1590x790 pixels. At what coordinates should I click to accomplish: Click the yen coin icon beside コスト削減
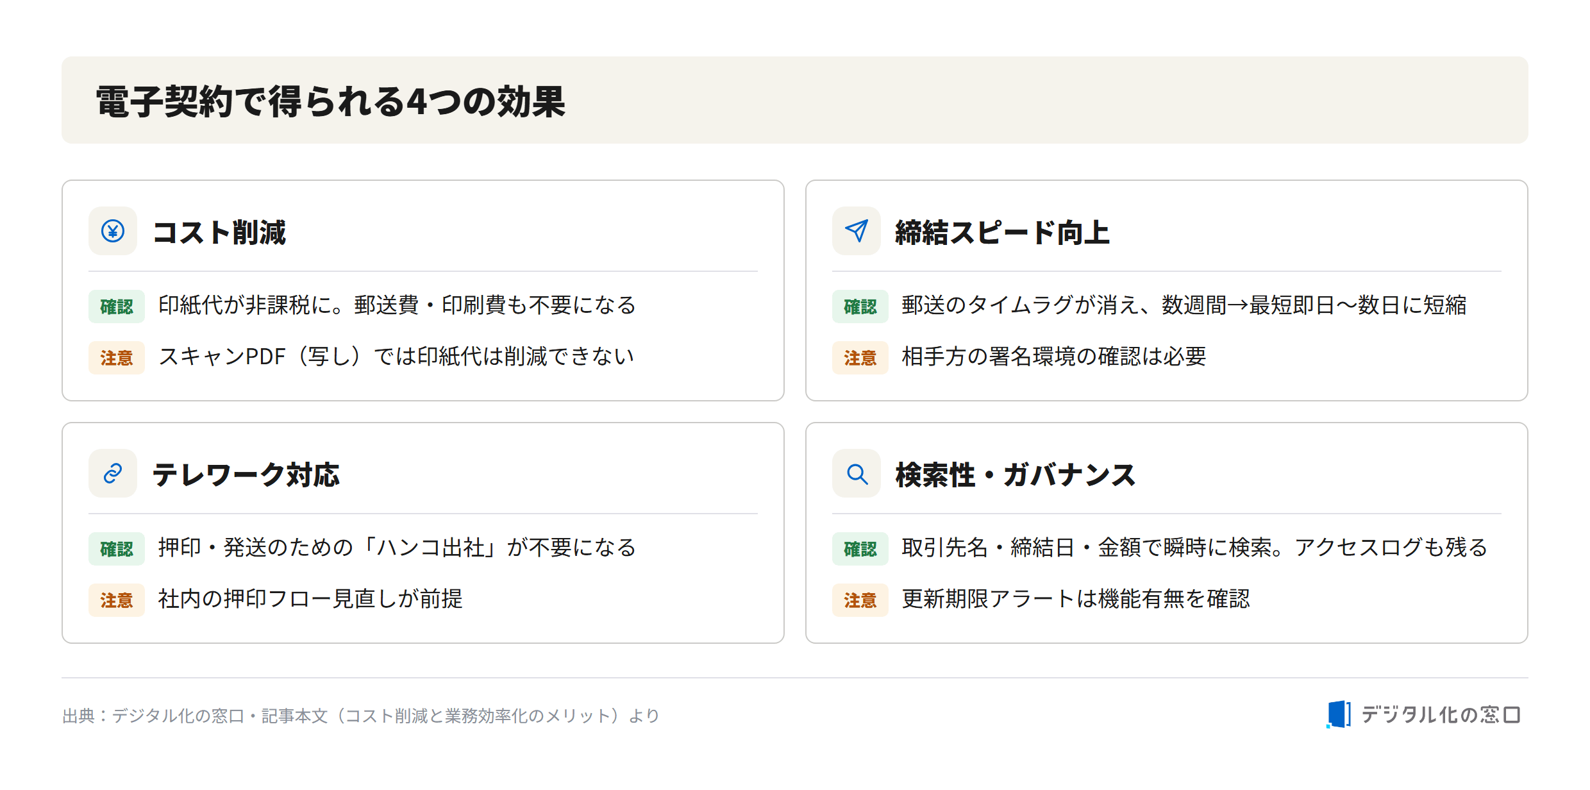[x=113, y=231]
